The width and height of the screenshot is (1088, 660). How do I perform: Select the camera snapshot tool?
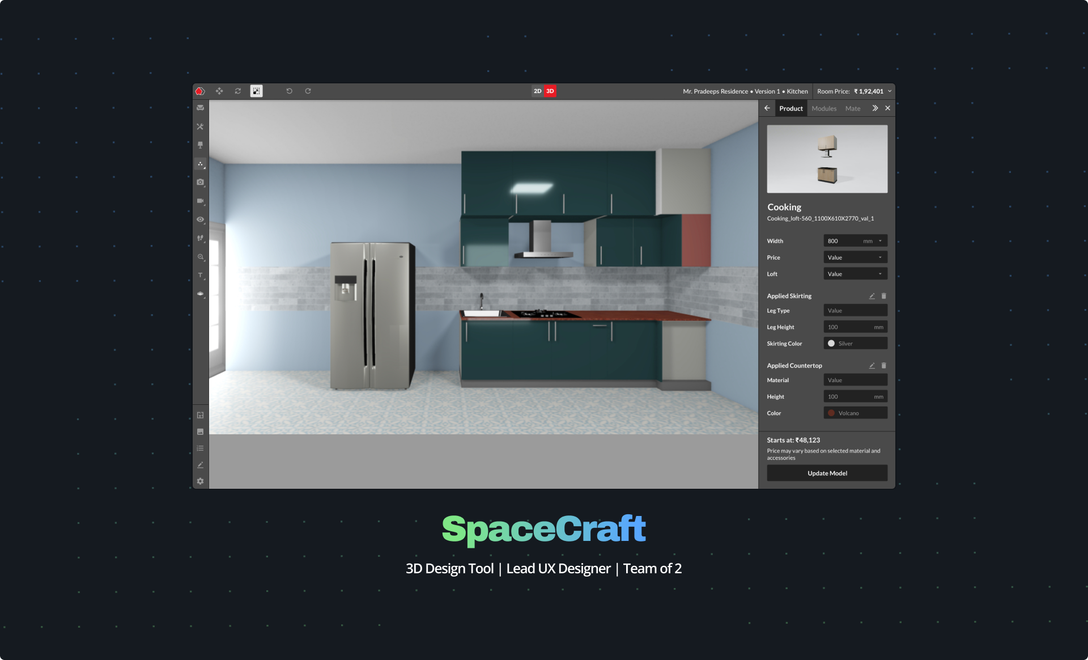click(200, 182)
